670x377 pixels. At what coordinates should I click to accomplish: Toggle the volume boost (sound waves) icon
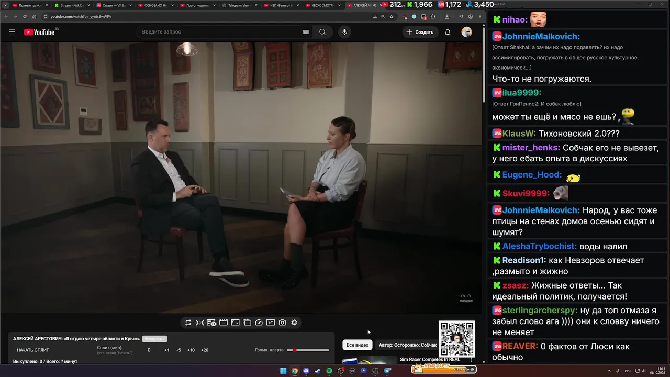pyautogui.click(x=200, y=323)
